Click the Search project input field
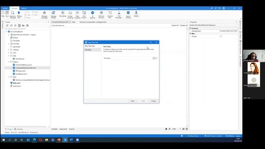Screen dimensions: 265x149 tap(27, 29)
